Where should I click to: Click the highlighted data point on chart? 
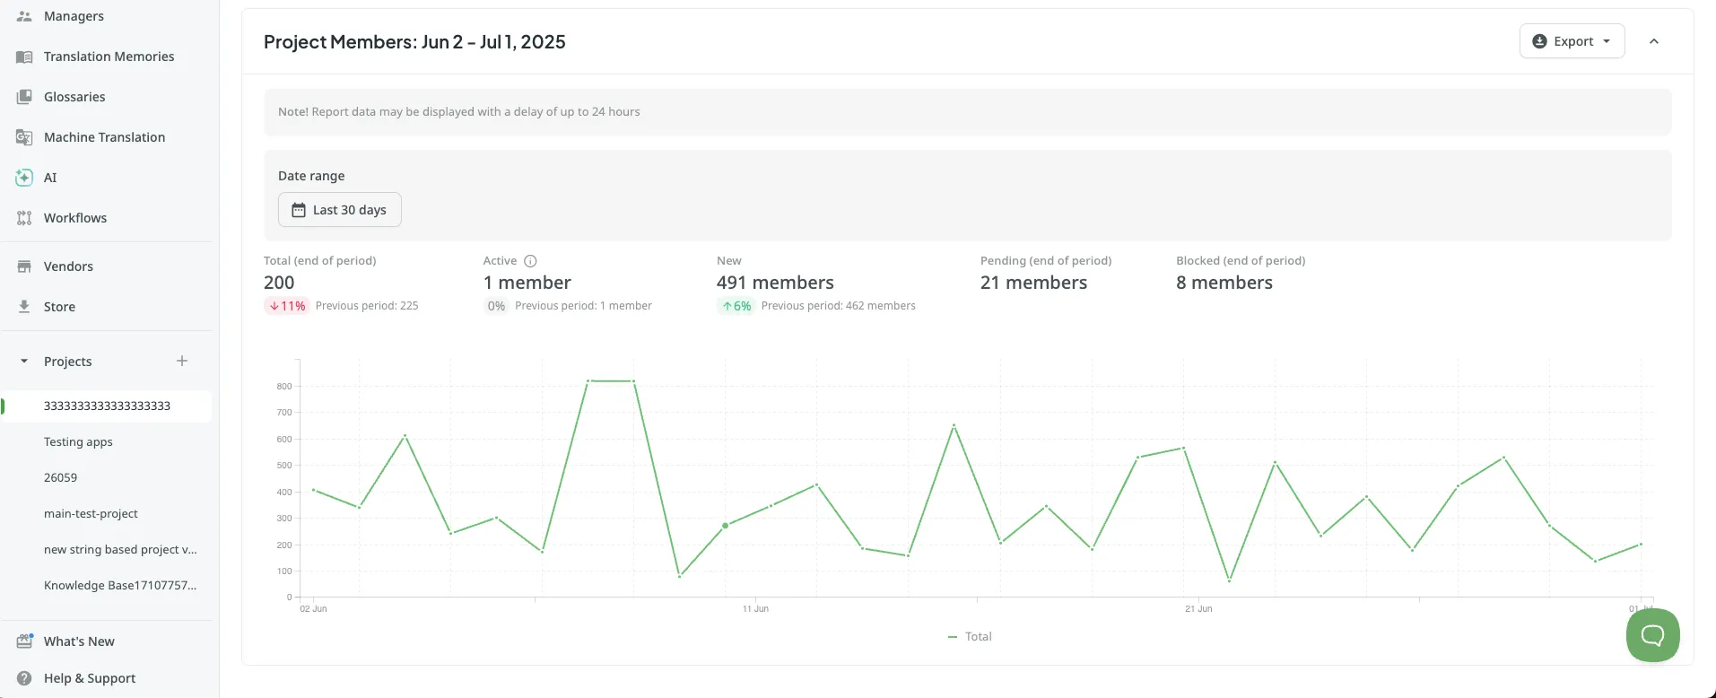click(725, 526)
